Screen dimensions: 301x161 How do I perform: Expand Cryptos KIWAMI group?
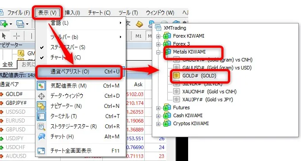point(158,124)
